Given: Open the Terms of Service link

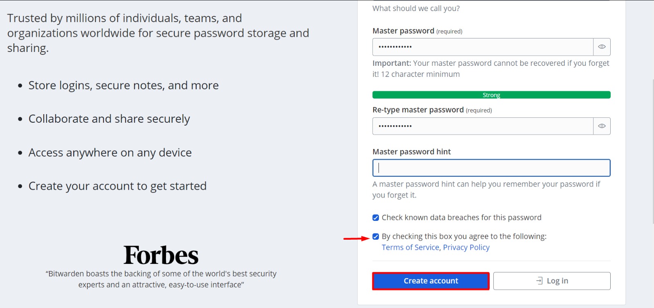Looking at the screenshot, I should (410, 247).
